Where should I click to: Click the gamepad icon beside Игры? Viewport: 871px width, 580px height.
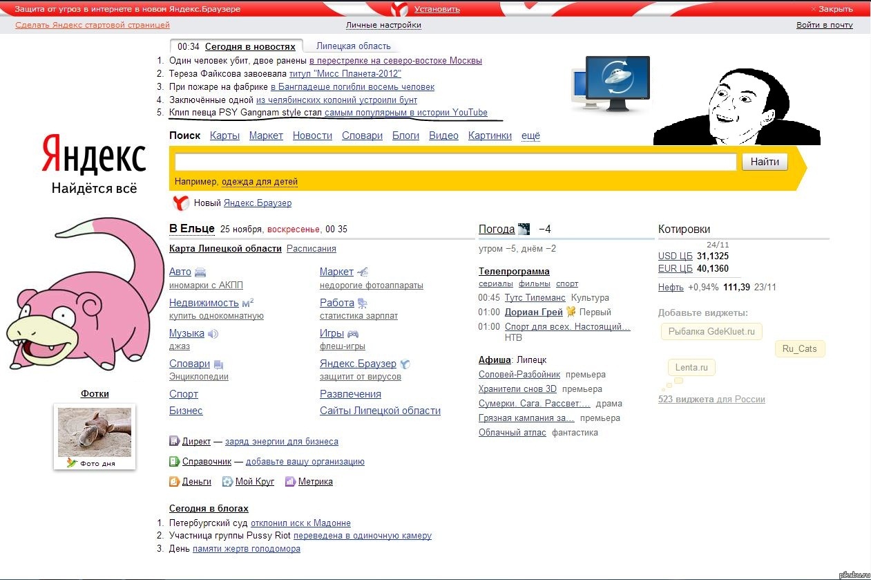(x=353, y=334)
